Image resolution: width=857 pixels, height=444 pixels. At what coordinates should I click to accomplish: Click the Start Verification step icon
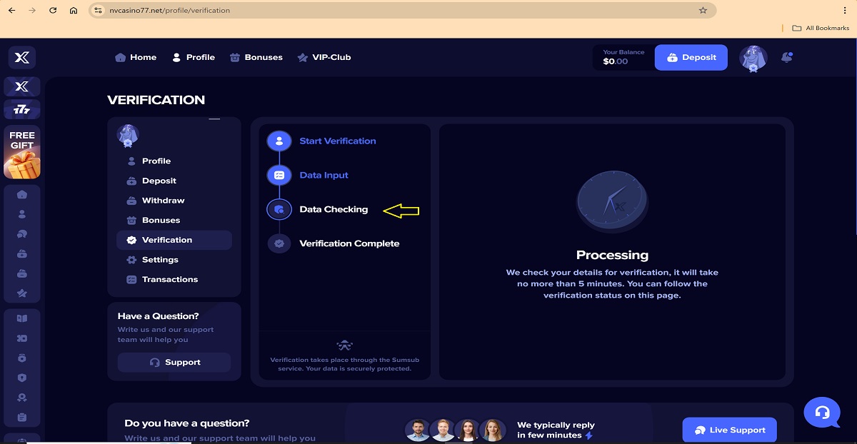[279, 141]
